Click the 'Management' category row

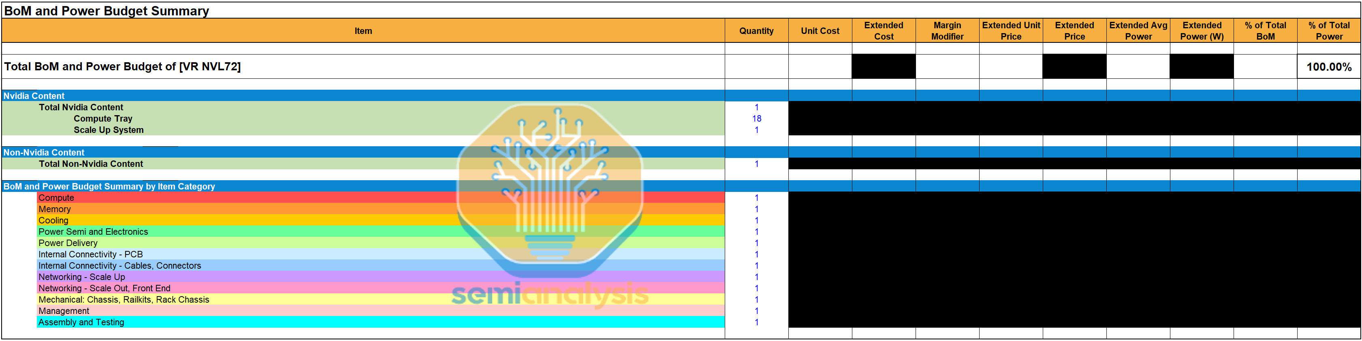381,311
